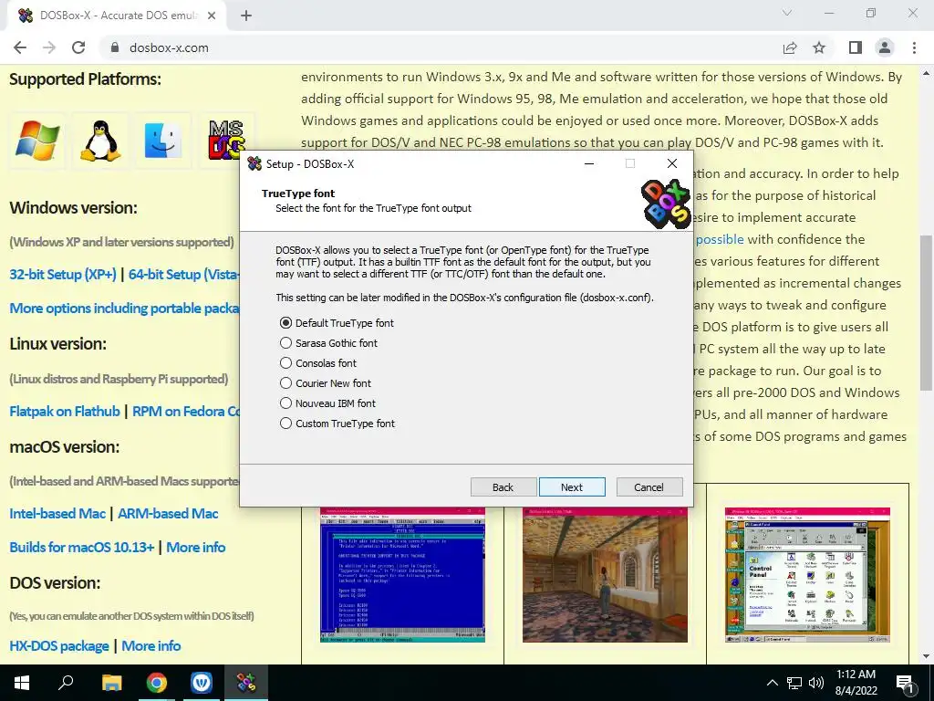This screenshot has width=934, height=701.
Task: Open the blue DOS text editor screenshot thumbnail
Action: click(402, 575)
